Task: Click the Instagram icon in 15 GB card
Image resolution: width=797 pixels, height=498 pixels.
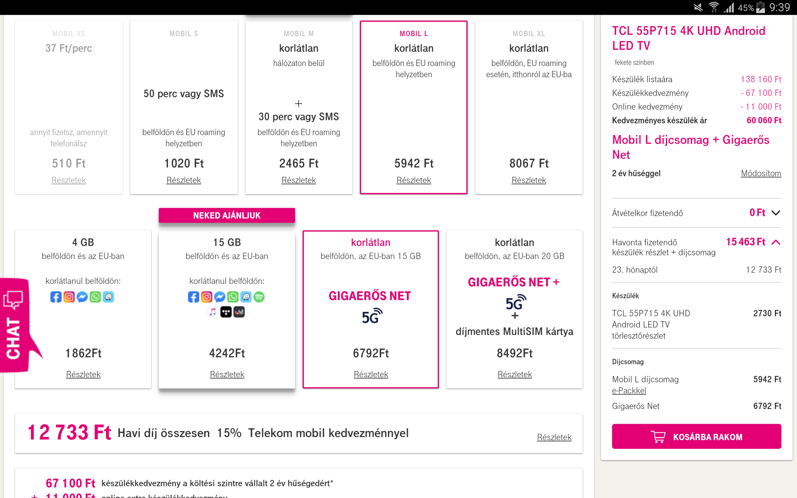Action: pos(207,297)
